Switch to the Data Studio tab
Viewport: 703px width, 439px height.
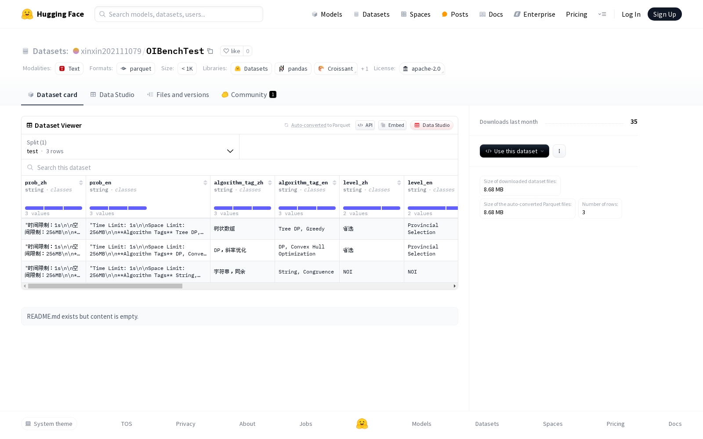(112, 95)
